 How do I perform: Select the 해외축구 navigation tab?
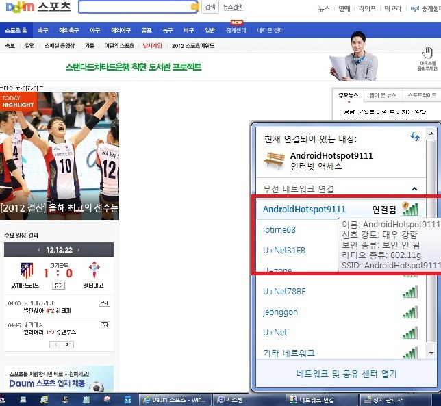click(x=69, y=30)
